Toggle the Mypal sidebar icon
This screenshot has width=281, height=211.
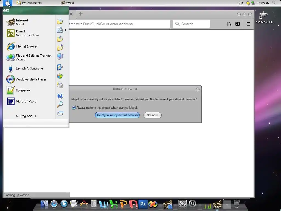pos(238,24)
